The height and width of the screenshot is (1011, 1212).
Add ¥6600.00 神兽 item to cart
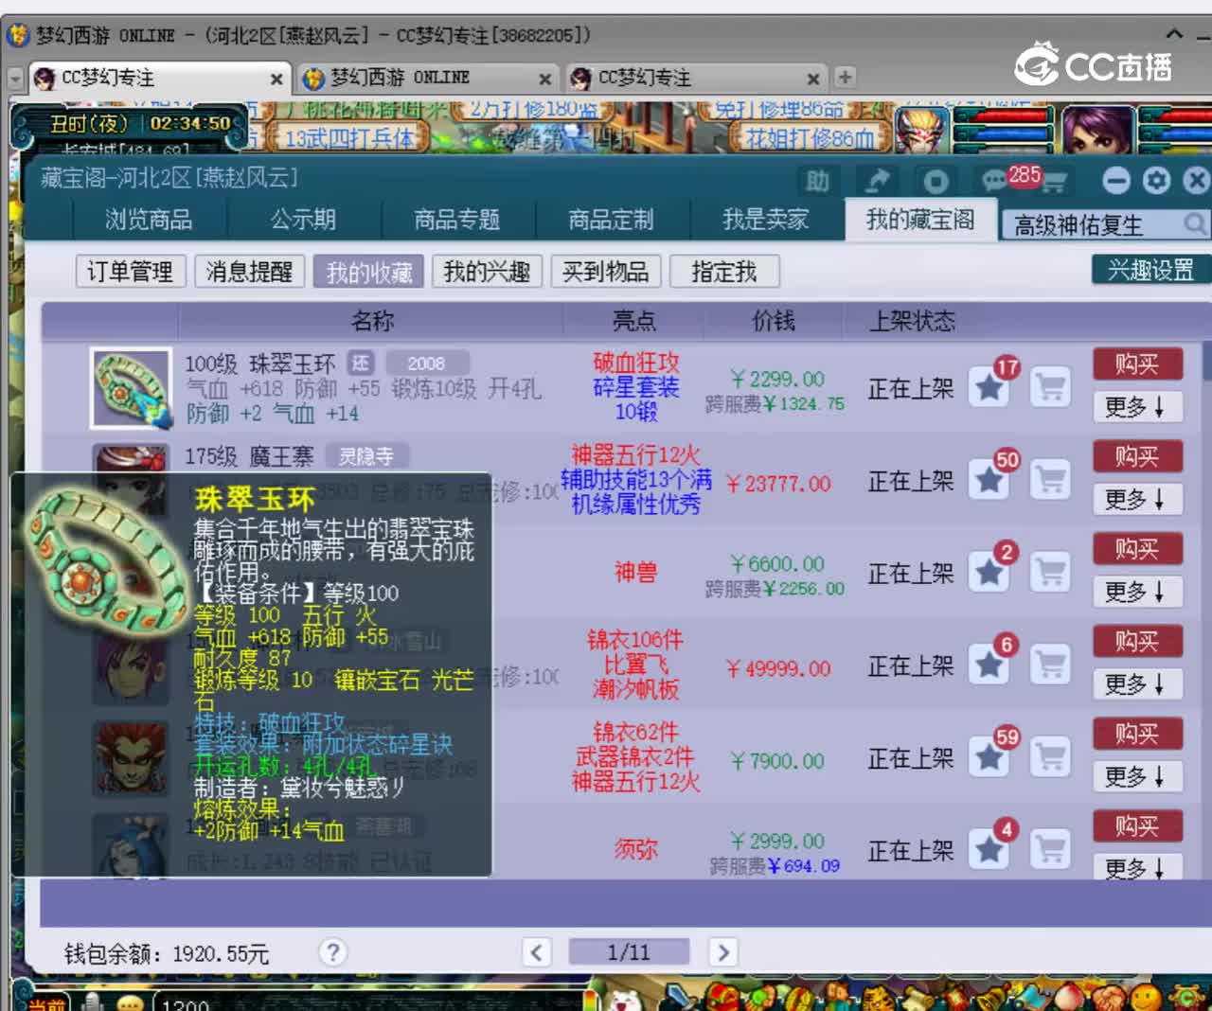pos(1049,572)
